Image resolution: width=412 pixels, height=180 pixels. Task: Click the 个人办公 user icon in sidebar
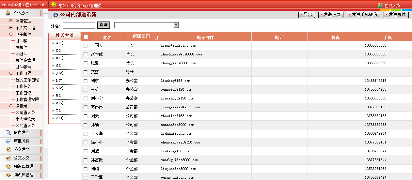coord(8,13)
